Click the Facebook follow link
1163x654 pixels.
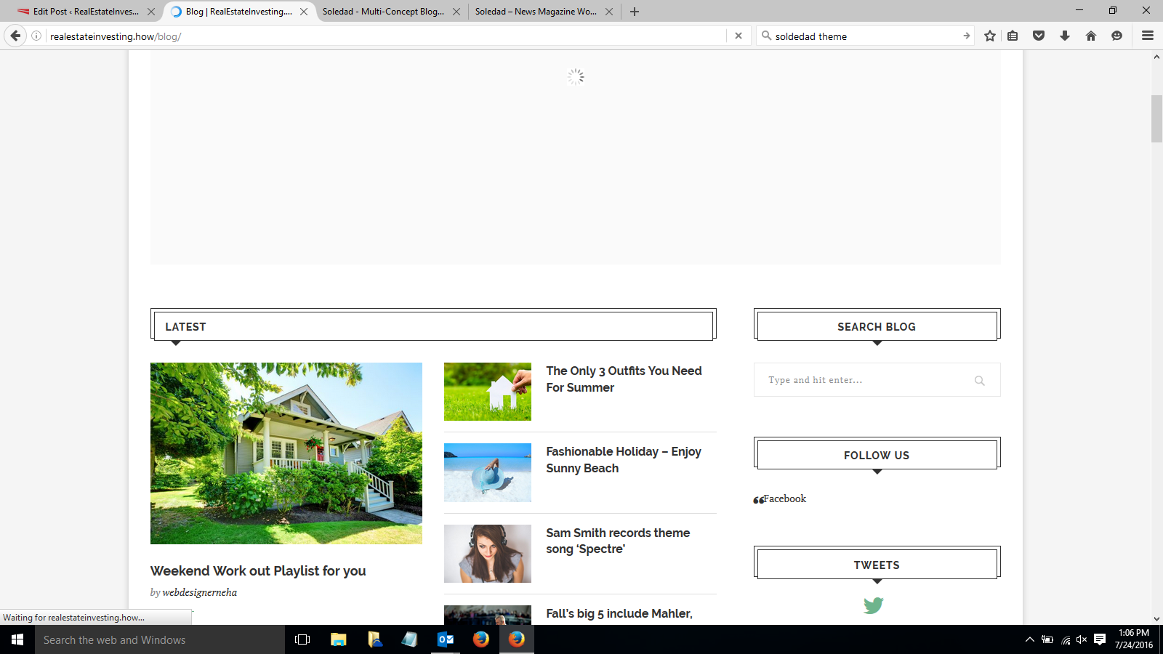(x=785, y=498)
